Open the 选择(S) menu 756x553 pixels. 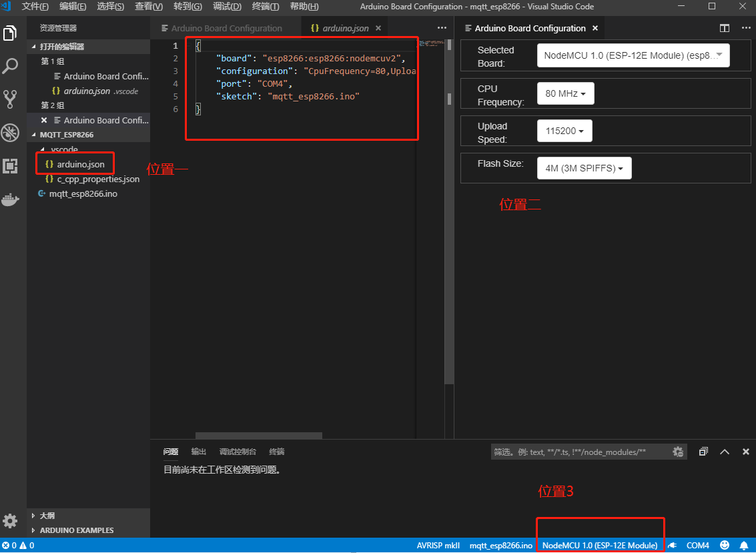pos(110,7)
